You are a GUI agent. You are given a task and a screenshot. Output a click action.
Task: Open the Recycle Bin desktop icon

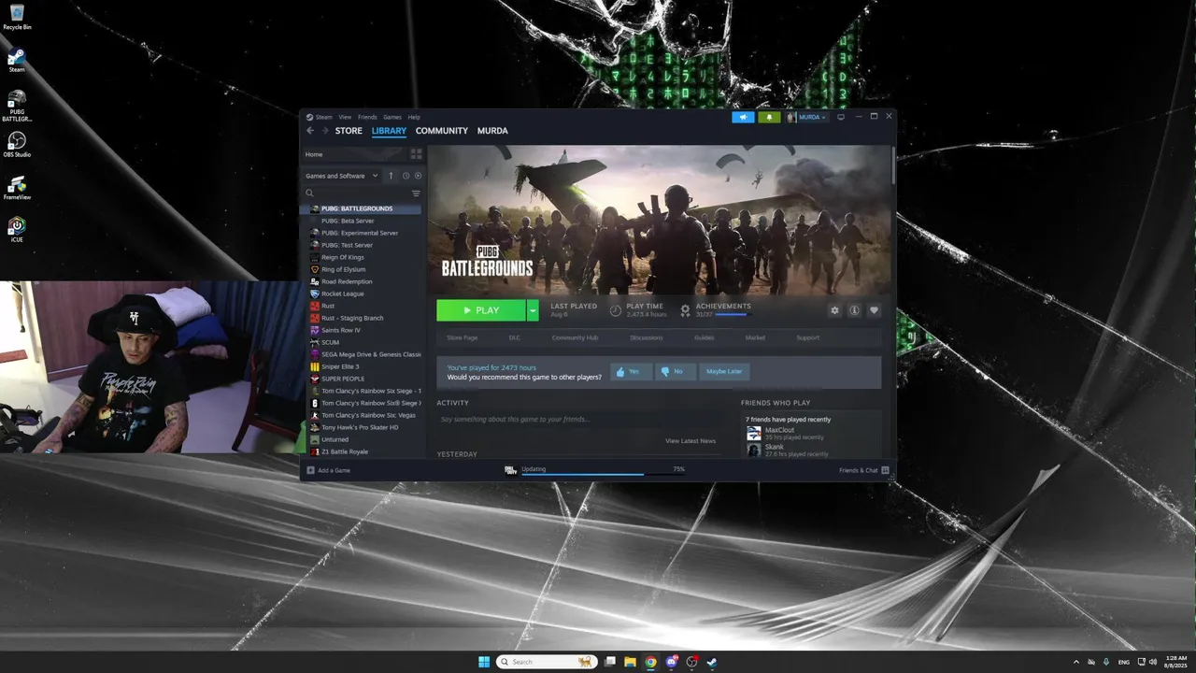click(17, 17)
